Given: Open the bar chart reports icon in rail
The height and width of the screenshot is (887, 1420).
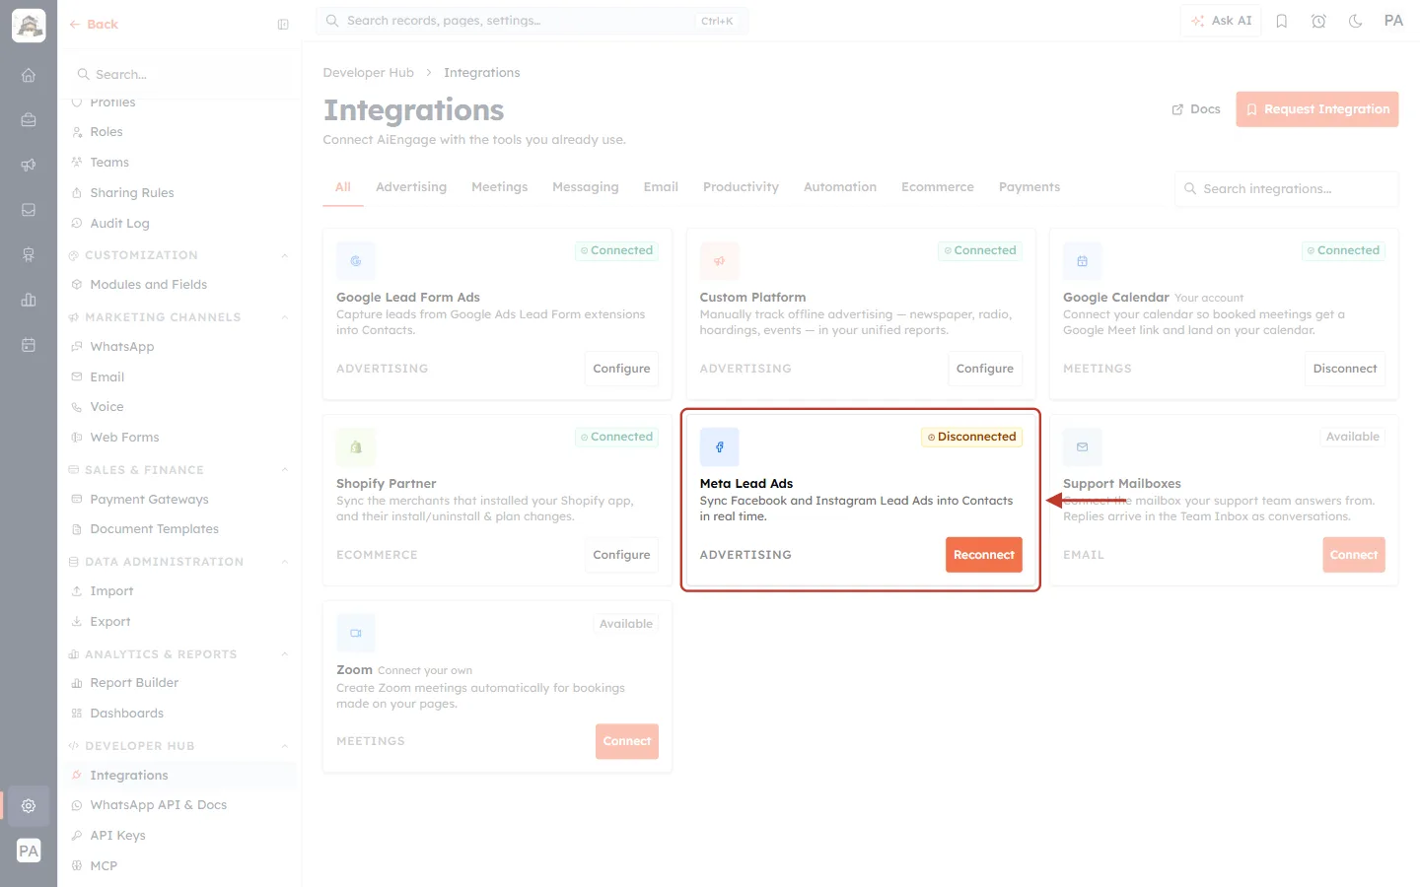Looking at the screenshot, I should (x=29, y=300).
